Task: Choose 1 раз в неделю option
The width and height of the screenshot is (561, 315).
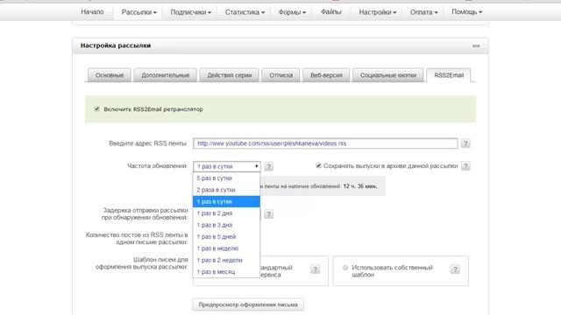Action: coord(226,248)
